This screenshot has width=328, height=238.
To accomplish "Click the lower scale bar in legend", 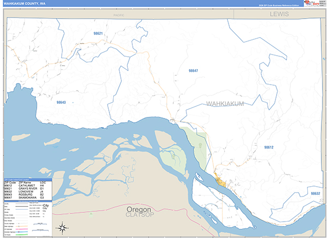I will (40, 230).
